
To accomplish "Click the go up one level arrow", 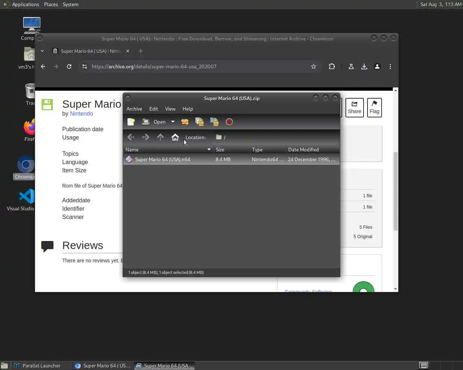I will (160, 137).
